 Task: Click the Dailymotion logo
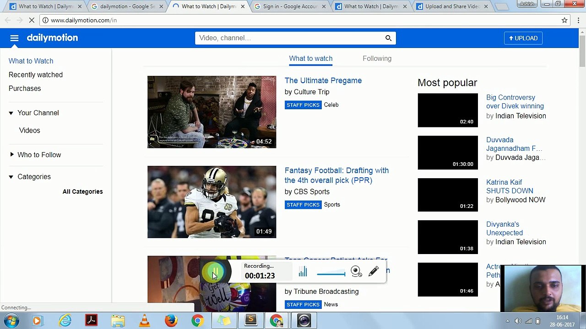(x=52, y=38)
